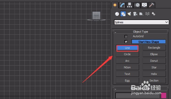Open the Splines dropdown list
The height and width of the screenshot is (99, 171).
tap(141, 22)
